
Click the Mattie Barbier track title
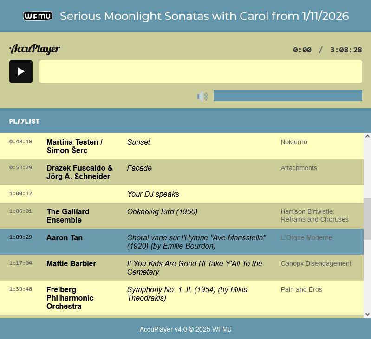click(x=195, y=268)
